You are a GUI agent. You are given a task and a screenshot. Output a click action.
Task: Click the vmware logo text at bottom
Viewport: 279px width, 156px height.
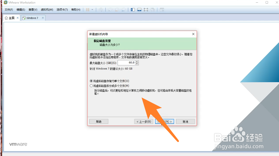pos(18,144)
